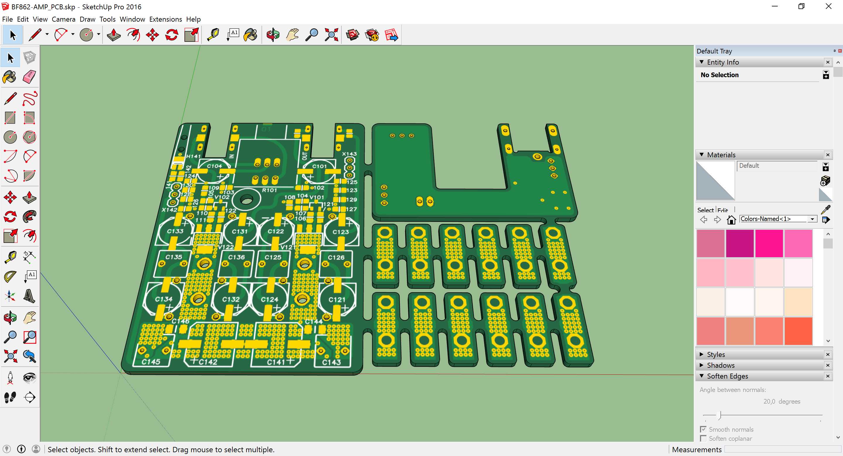The width and height of the screenshot is (843, 456).
Task: Open the Extension Warehouse
Action: (x=372, y=35)
